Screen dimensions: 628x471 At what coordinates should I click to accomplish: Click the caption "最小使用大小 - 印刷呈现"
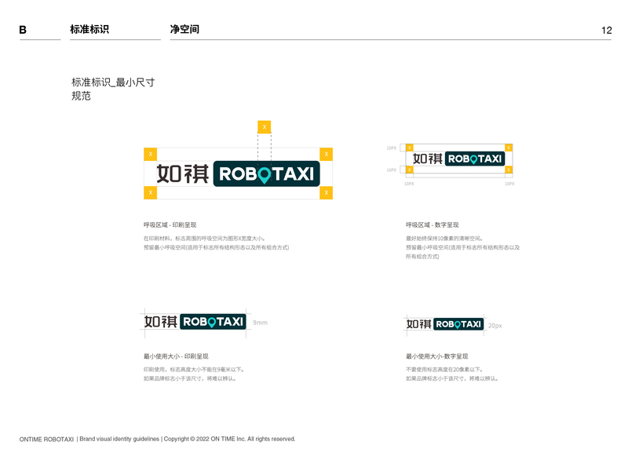point(176,356)
